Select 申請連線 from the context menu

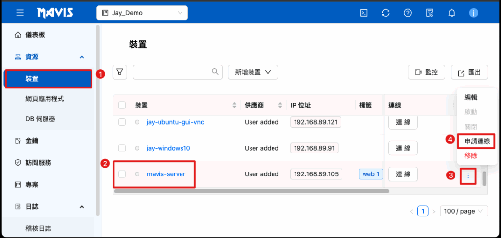point(477,141)
